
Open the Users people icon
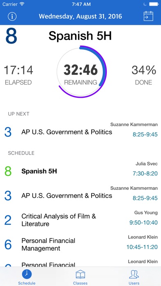click(x=134, y=274)
